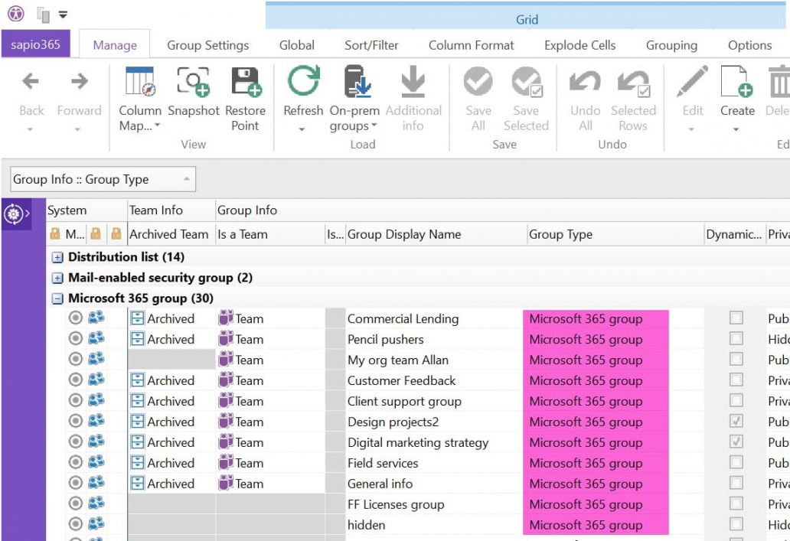Click Archived icon in Pencil pushers row

[137, 339]
